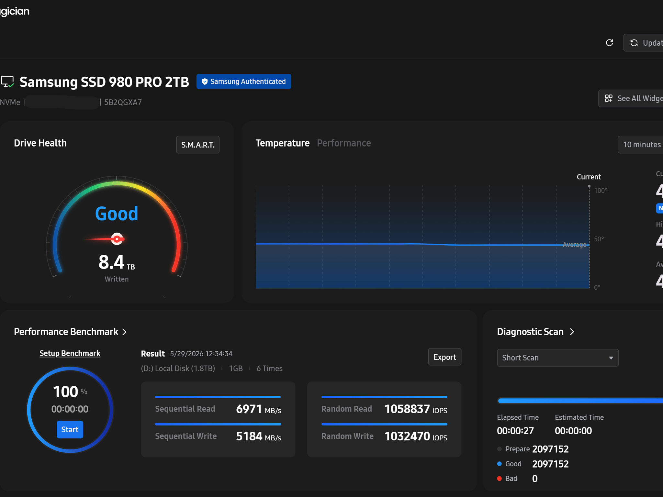The width and height of the screenshot is (663, 497).
Task: Click the diagnostic scan progress bar
Action: click(580, 401)
